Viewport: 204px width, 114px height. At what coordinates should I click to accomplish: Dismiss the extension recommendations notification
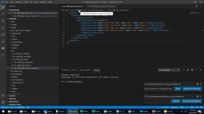201,96
